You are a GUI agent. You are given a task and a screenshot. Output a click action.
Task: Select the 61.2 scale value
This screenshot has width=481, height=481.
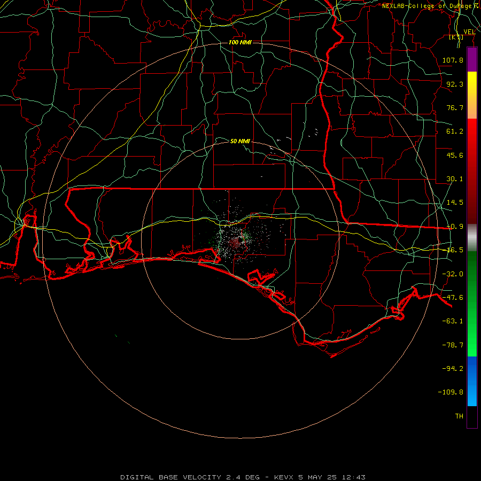point(455,131)
